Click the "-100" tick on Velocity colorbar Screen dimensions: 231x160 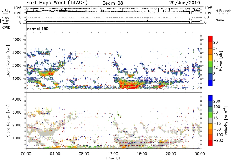pyautogui.click(x=218, y=135)
